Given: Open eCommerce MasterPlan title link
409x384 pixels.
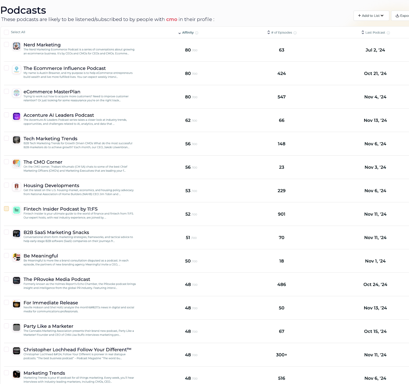Looking at the screenshot, I should click(x=52, y=92).
